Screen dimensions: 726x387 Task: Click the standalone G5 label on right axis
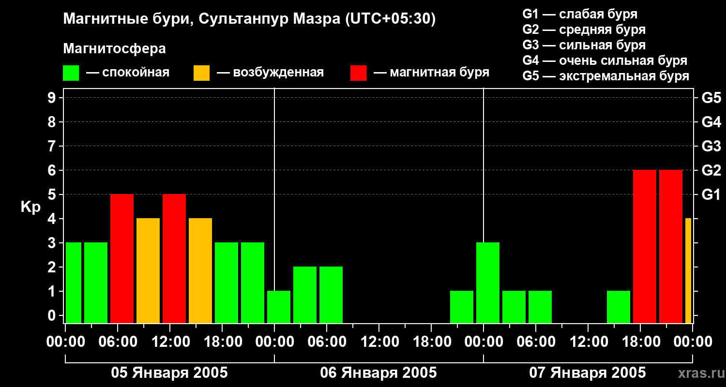tap(711, 98)
